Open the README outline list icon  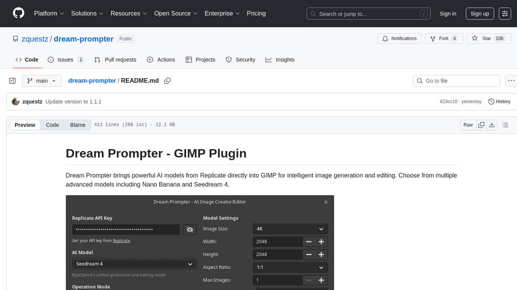(x=505, y=125)
